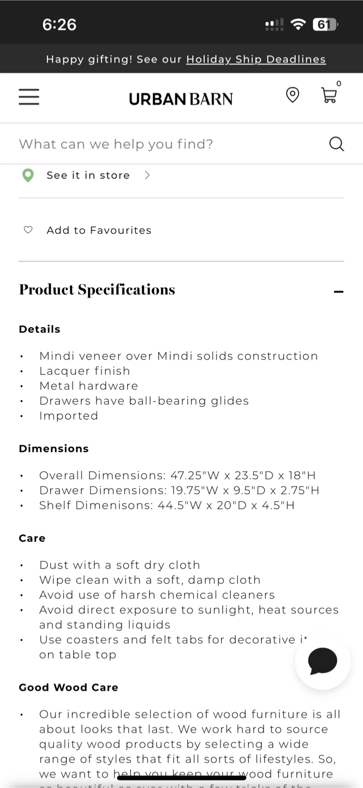Screen dimensions: 363x788
Task: Tap the store locator pin icon
Action: coord(293,95)
